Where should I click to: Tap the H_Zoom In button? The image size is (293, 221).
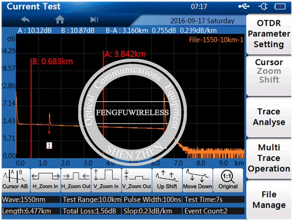[x=45, y=180]
